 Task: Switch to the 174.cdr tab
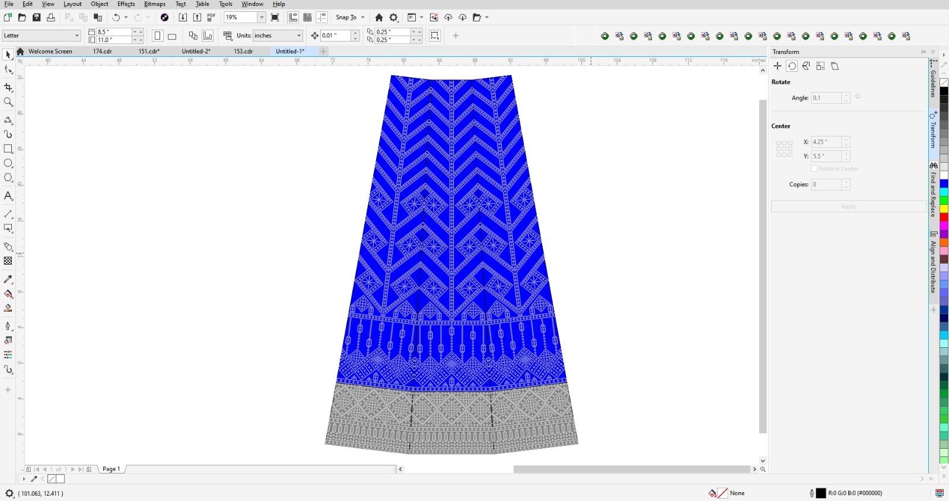coord(103,51)
